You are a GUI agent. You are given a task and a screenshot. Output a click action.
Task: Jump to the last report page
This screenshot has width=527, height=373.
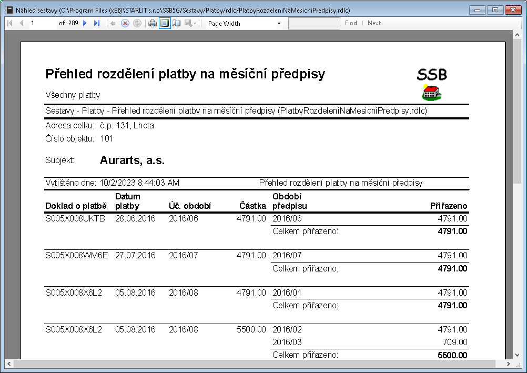97,23
